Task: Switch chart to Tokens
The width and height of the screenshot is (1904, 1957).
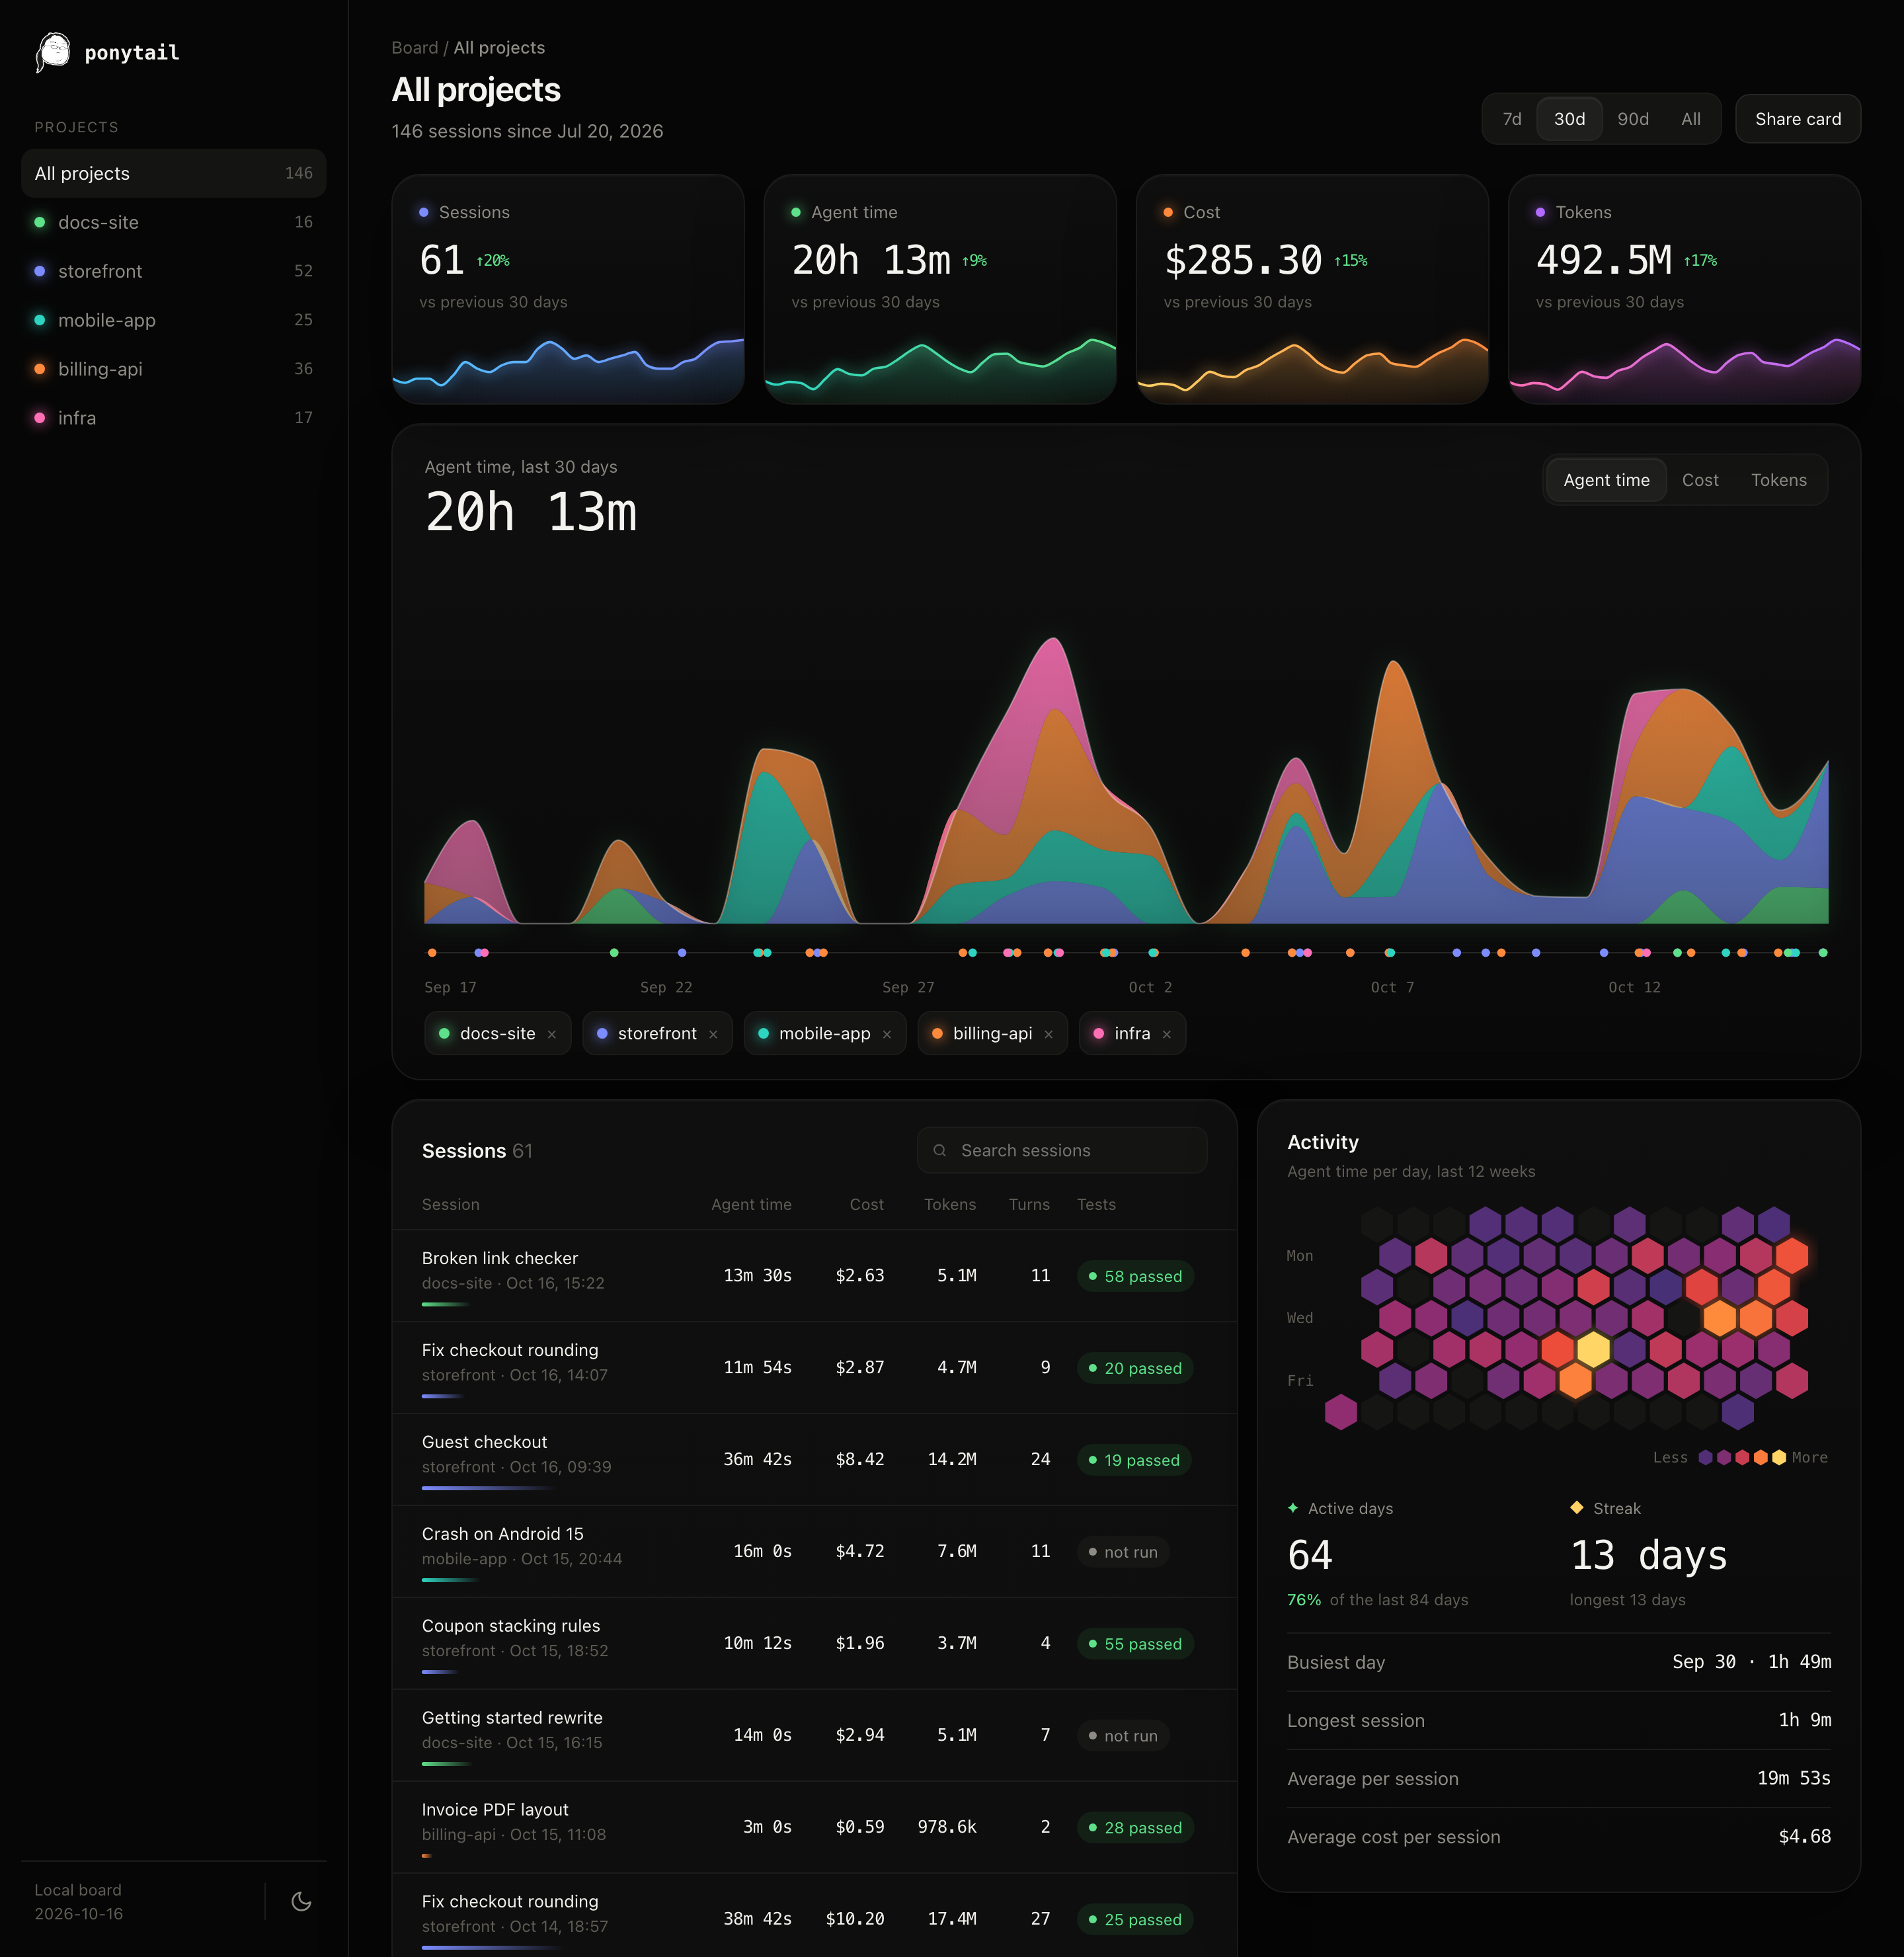Action: (x=1778, y=480)
